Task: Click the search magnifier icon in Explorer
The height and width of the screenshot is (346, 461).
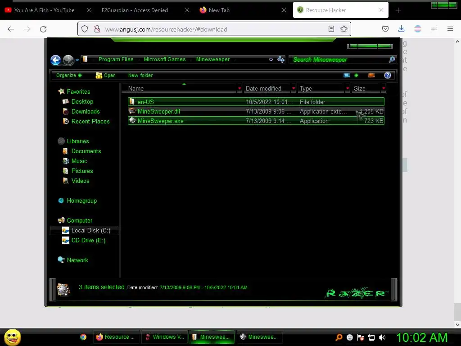Action: tap(392, 60)
